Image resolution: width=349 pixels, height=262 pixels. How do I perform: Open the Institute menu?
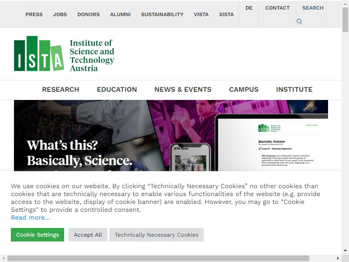[x=294, y=90]
